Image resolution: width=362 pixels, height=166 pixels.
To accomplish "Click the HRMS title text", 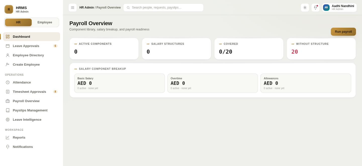I will click(x=21, y=8).
